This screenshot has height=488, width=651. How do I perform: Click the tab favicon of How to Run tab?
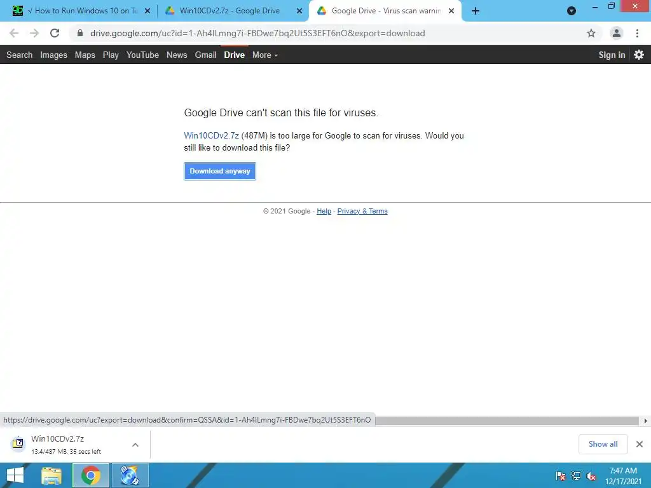point(17,11)
